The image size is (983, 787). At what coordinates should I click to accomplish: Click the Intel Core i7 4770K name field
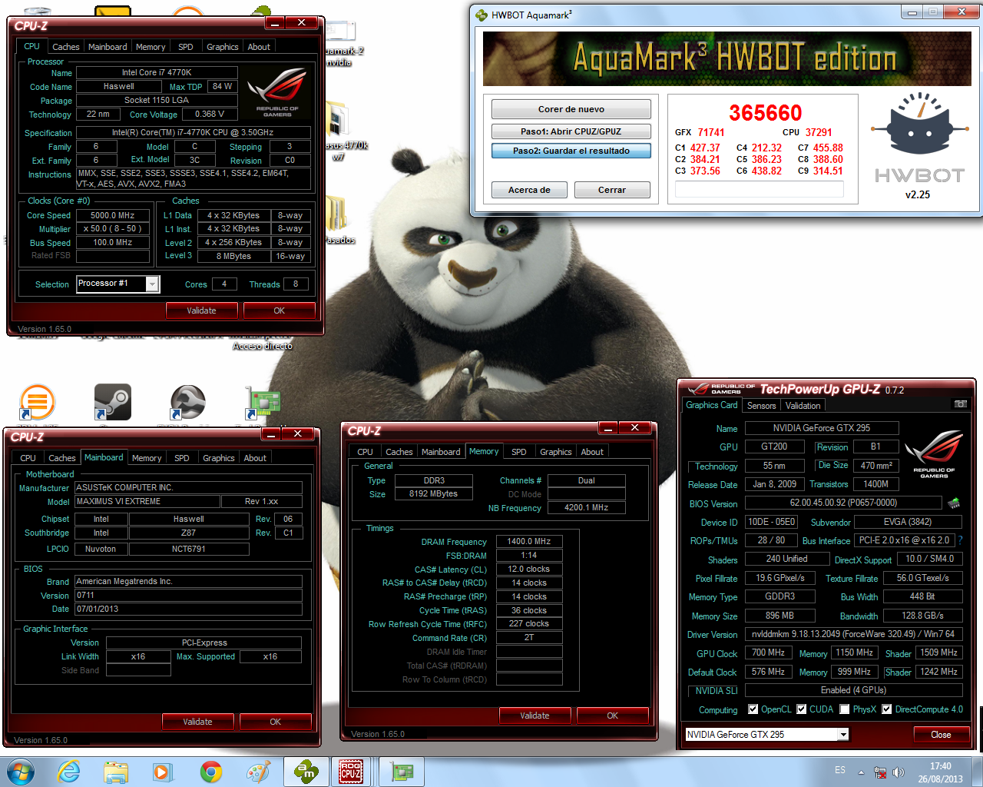[157, 72]
